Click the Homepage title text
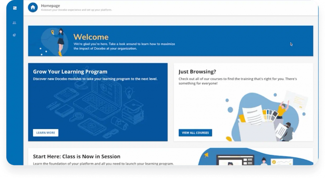Image resolution: width=325 pixels, height=178 pixels. [x=50, y=6]
